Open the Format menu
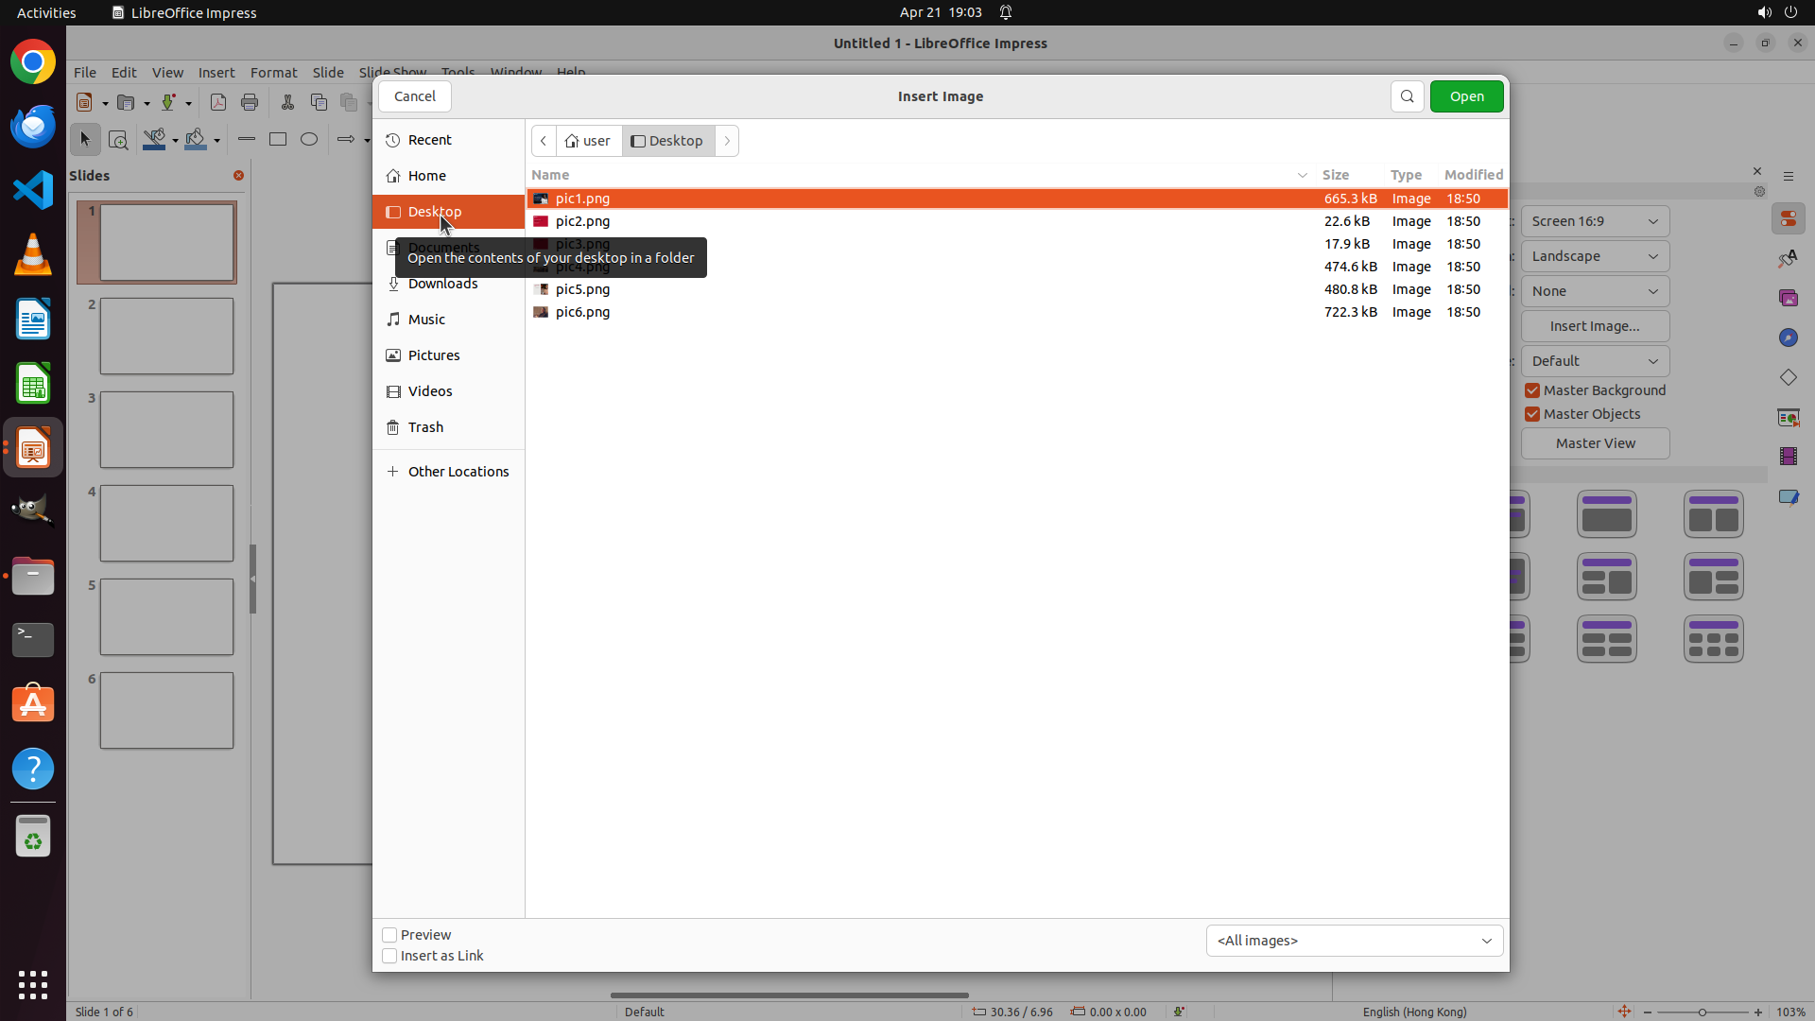 [273, 73]
